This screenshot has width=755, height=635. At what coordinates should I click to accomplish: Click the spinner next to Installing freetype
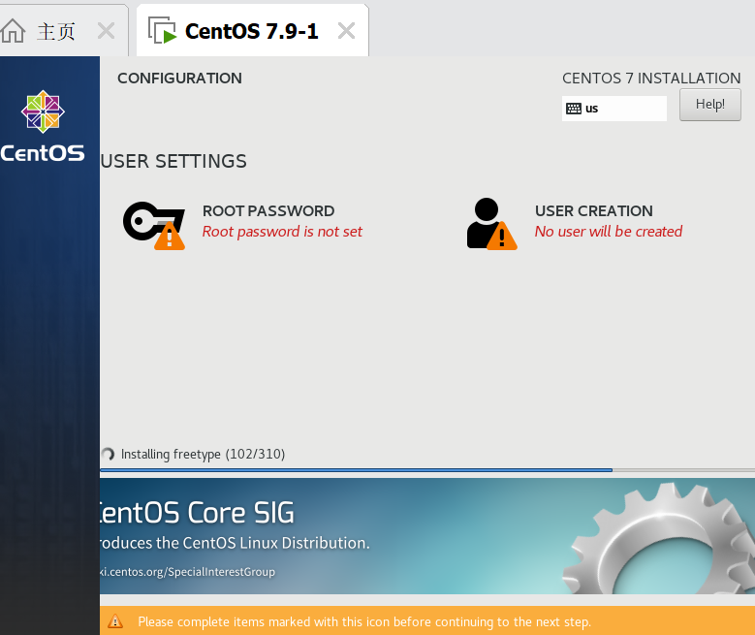(x=108, y=454)
